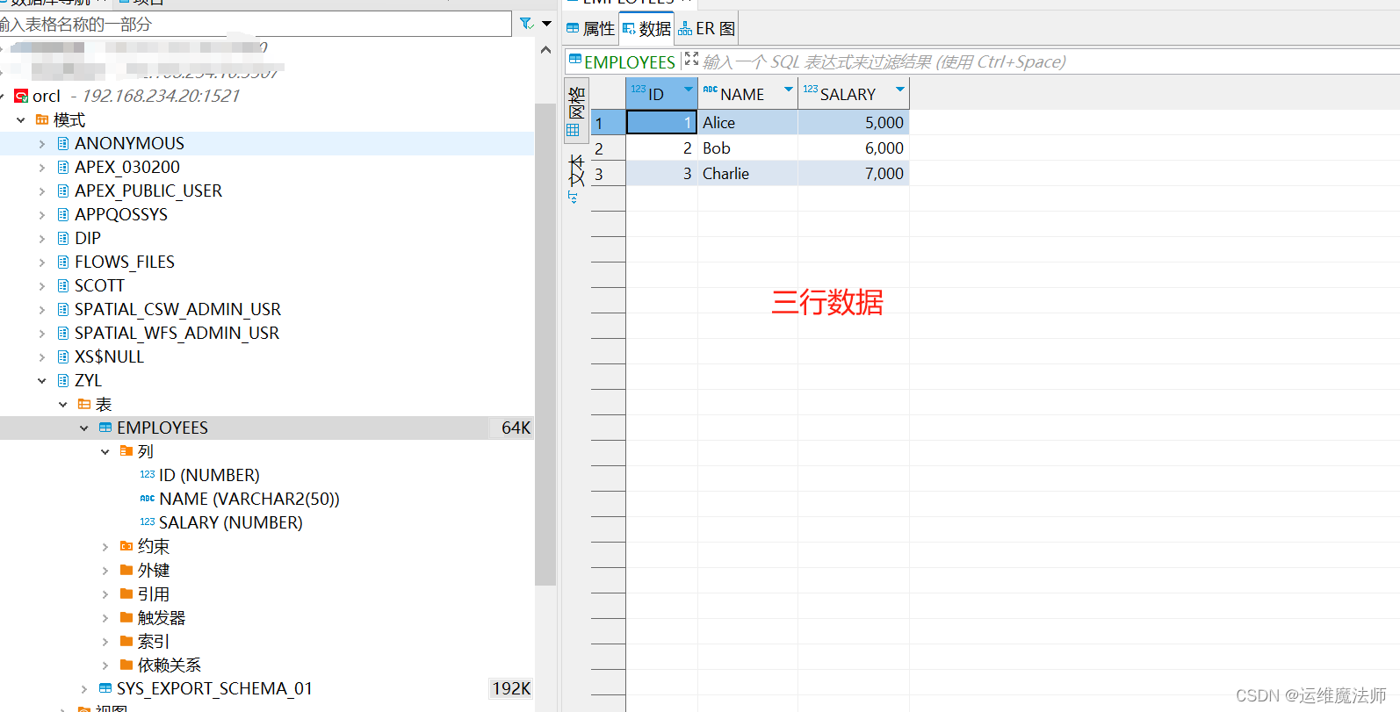Collapse the EMPLOYEES table node
The height and width of the screenshot is (712, 1400).
tap(84, 428)
